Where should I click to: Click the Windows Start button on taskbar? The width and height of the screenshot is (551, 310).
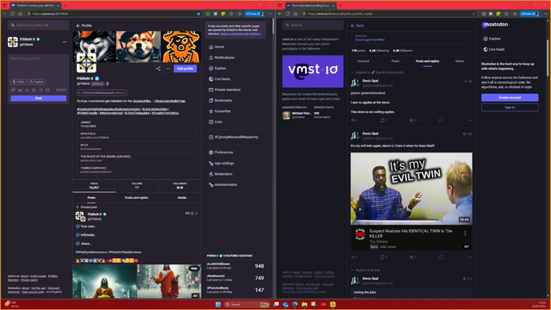218,304
